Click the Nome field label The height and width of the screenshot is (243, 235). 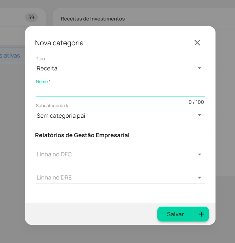[42, 82]
